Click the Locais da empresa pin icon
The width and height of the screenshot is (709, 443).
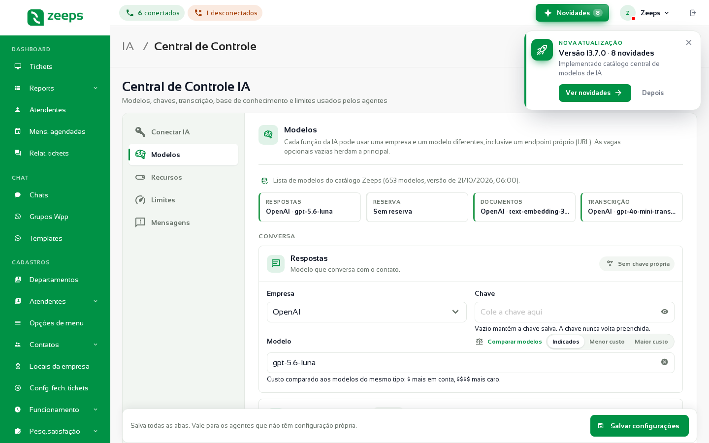point(18,366)
